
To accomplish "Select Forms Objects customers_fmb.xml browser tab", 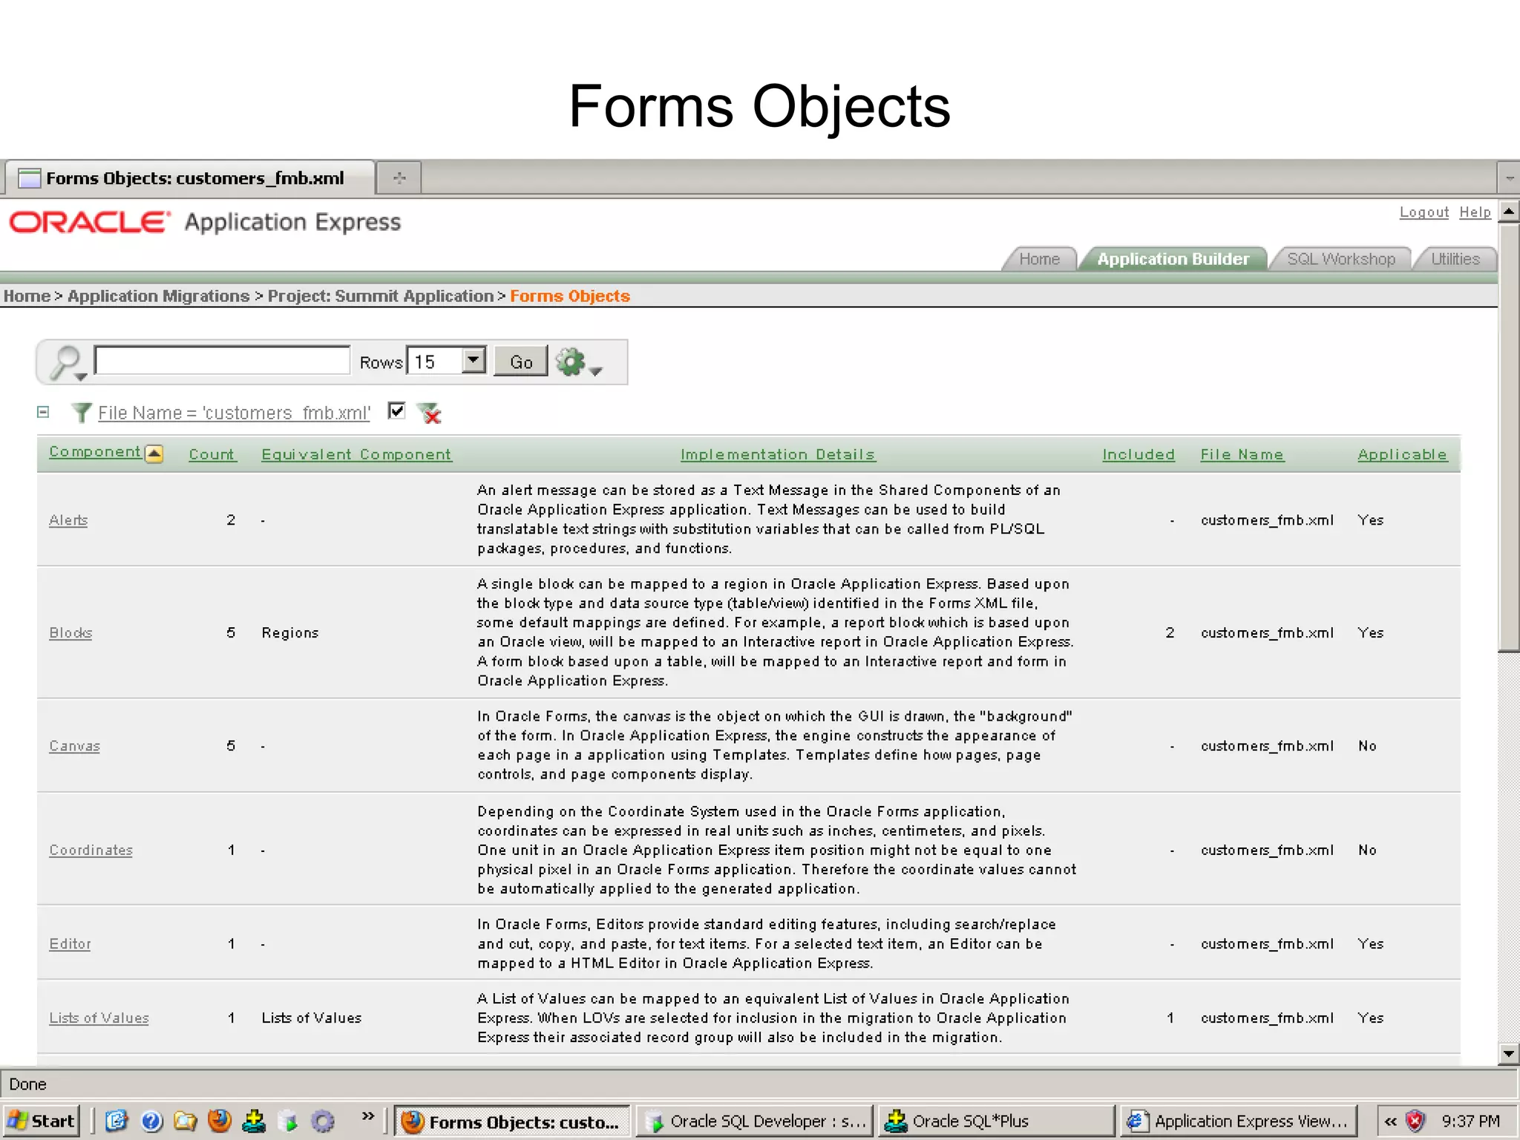I will (x=190, y=178).
